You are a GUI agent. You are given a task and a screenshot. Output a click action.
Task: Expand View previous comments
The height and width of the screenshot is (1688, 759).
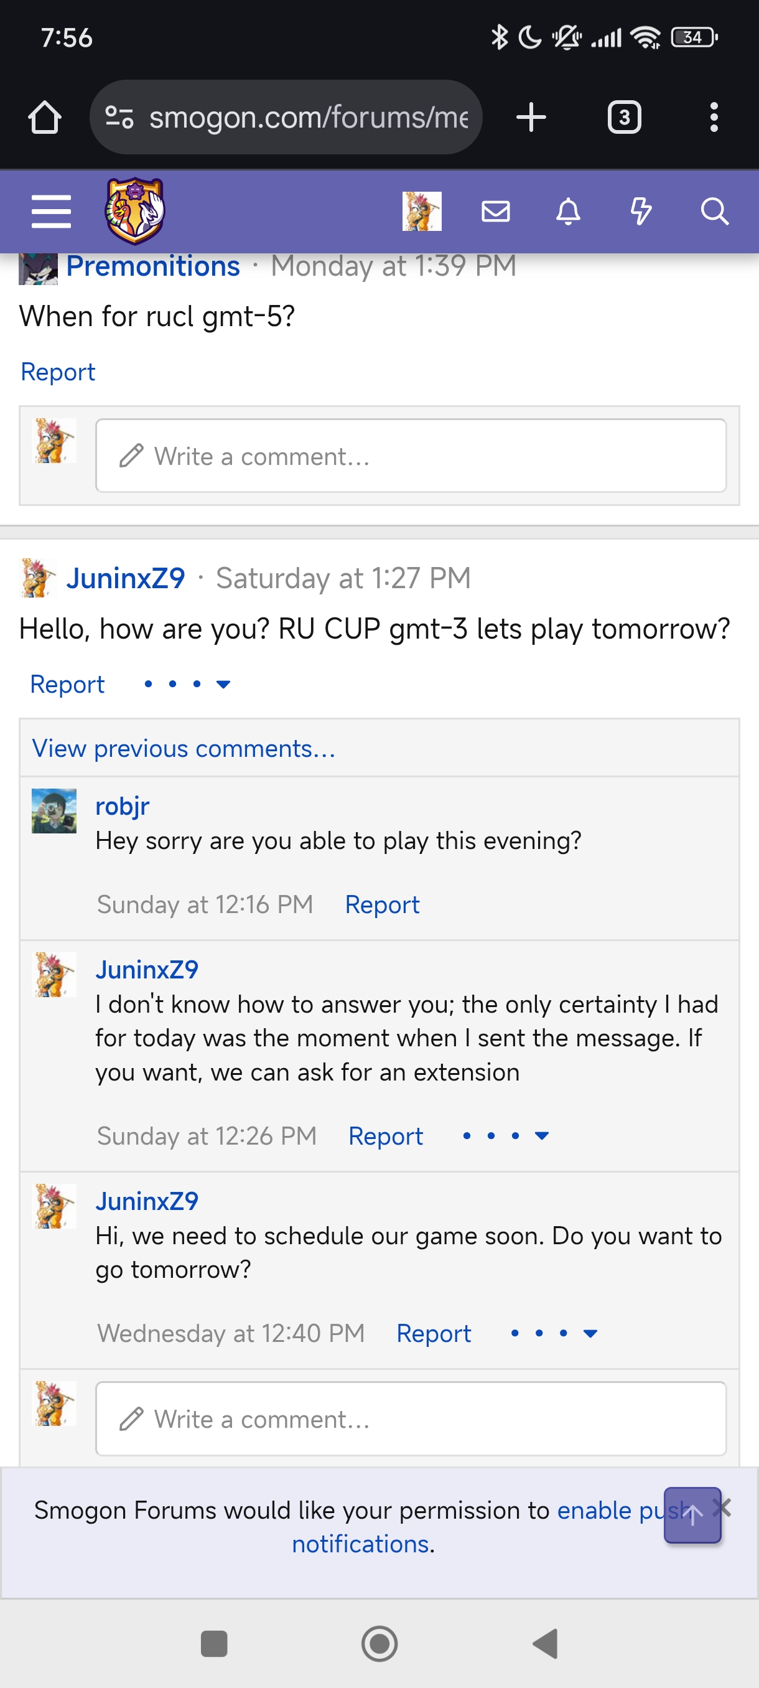[x=184, y=748]
